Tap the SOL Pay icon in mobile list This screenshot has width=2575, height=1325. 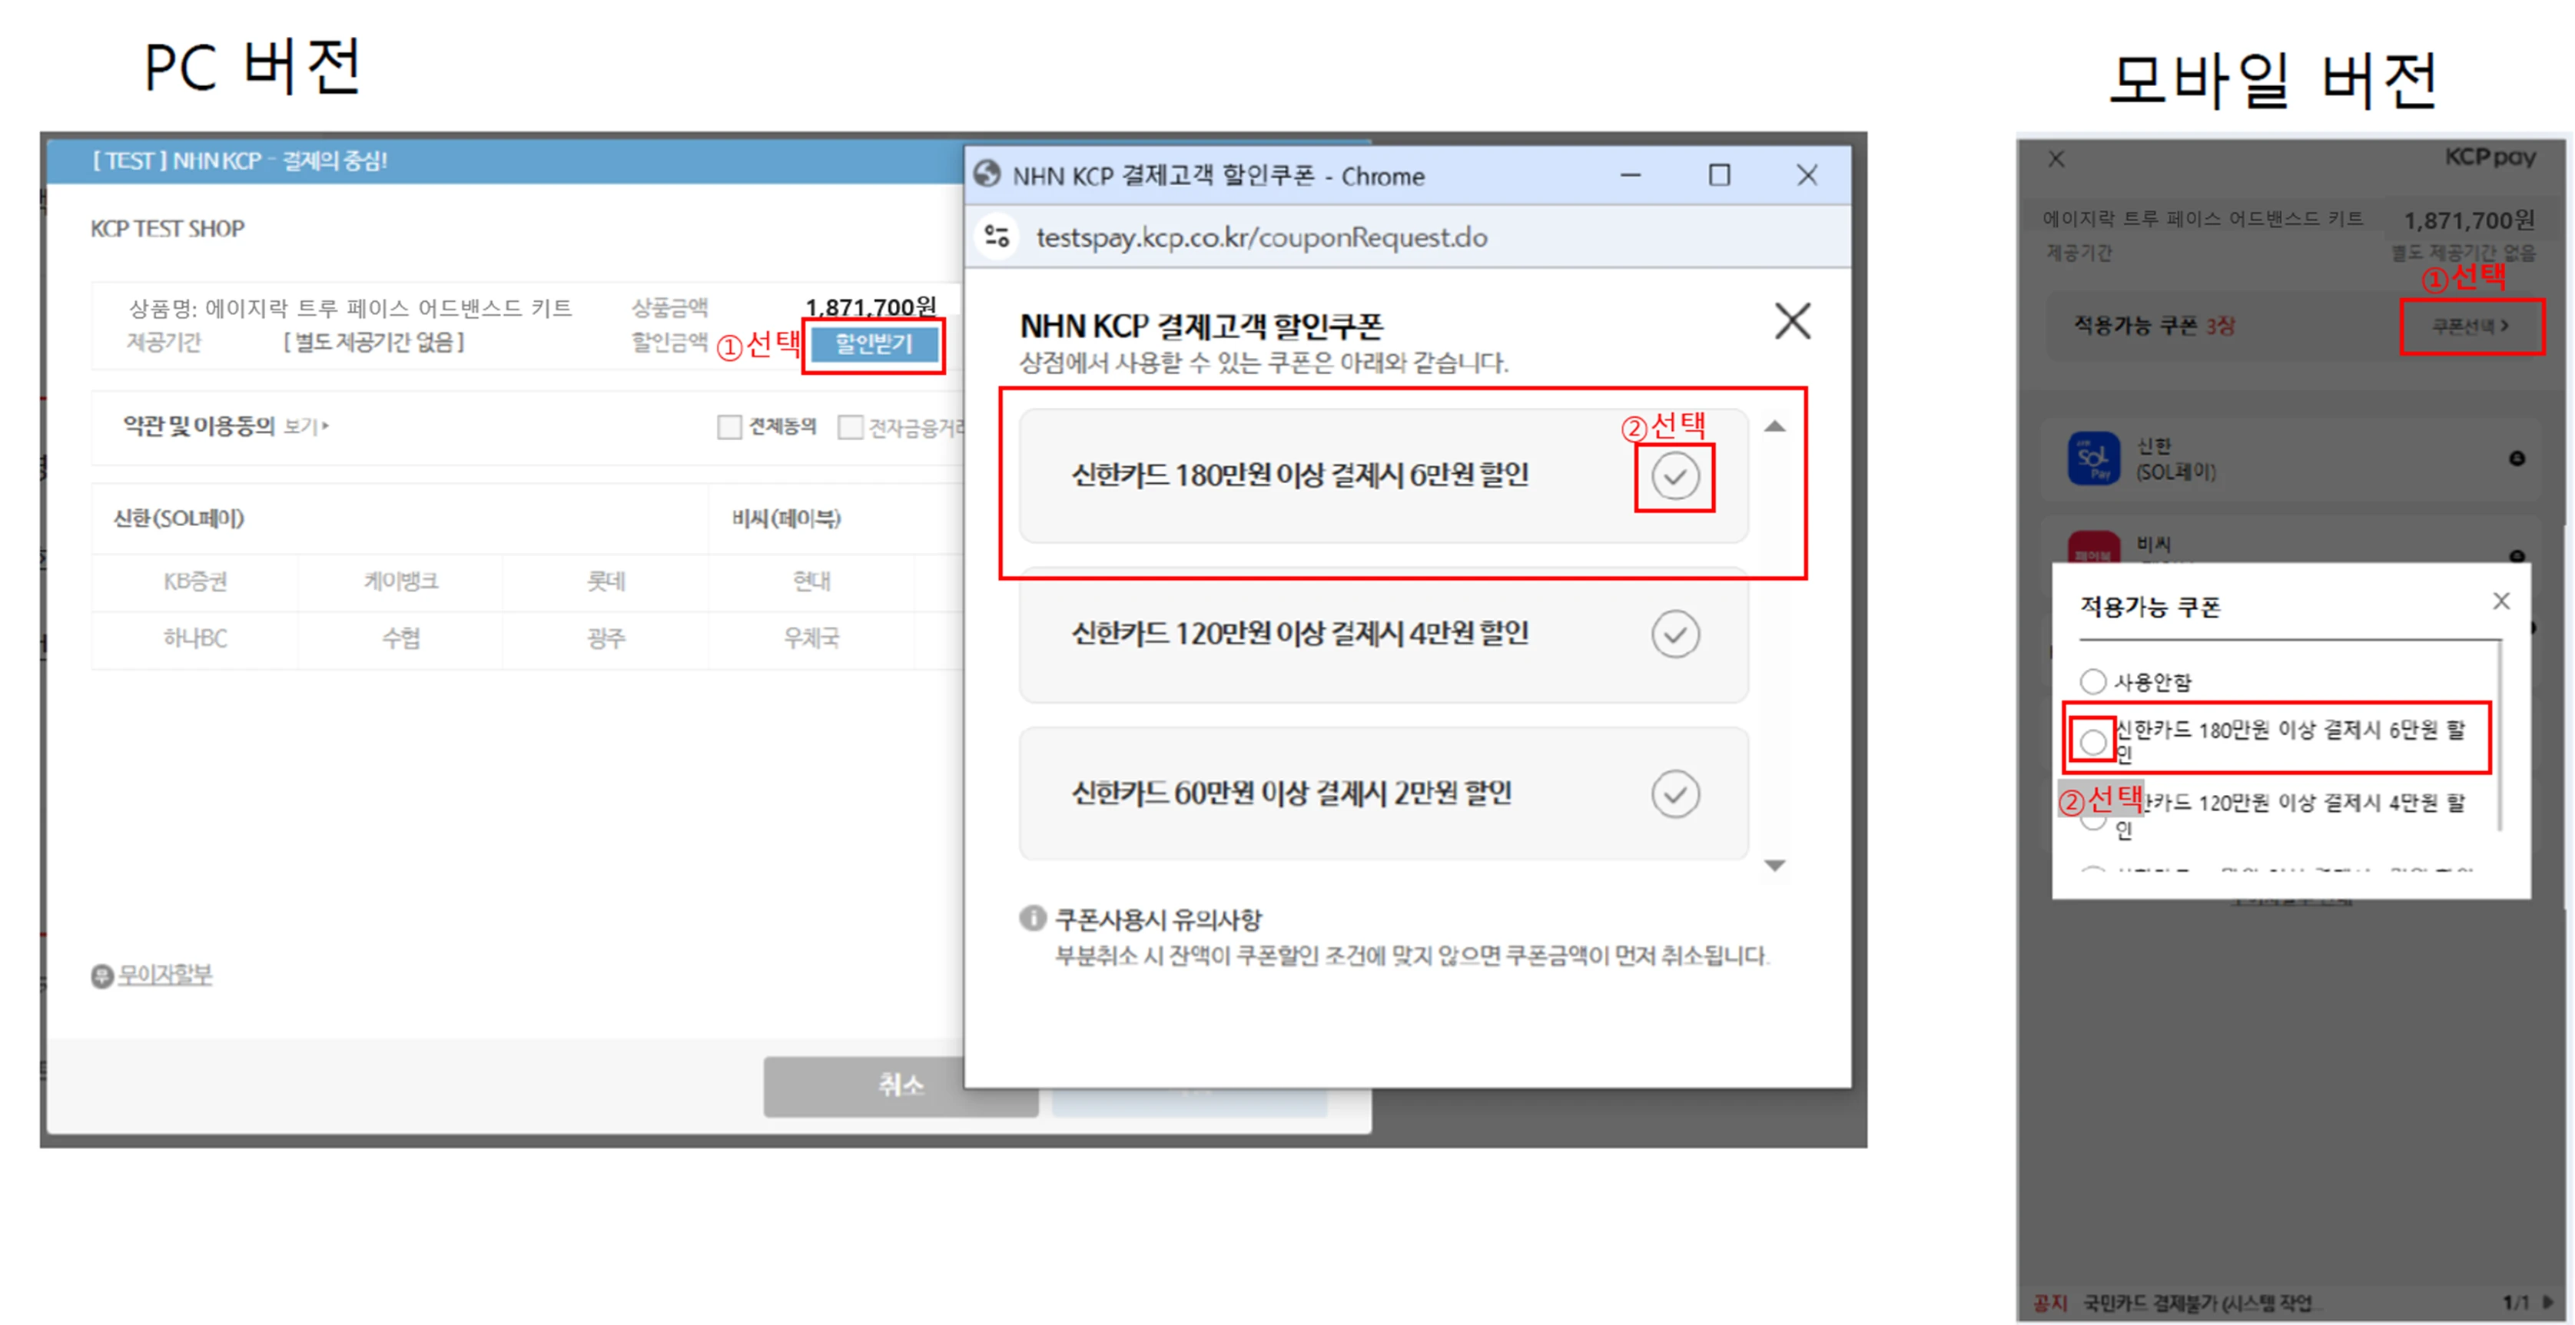2093,458
